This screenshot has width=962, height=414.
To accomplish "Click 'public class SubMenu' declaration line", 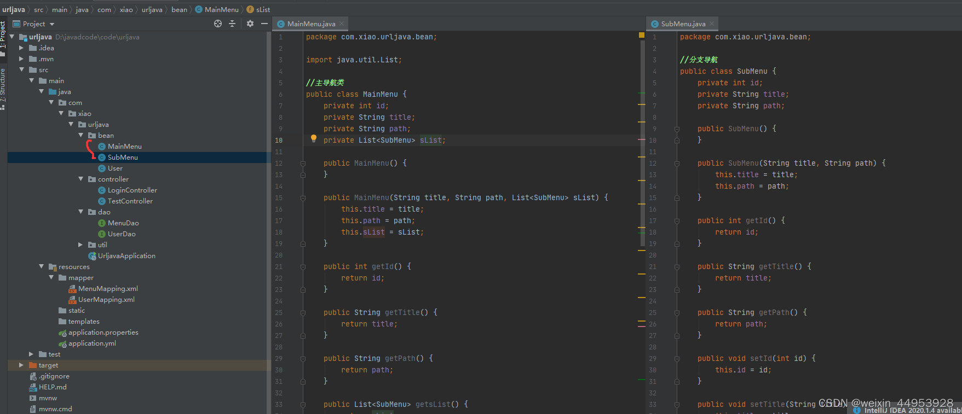I will [x=728, y=71].
